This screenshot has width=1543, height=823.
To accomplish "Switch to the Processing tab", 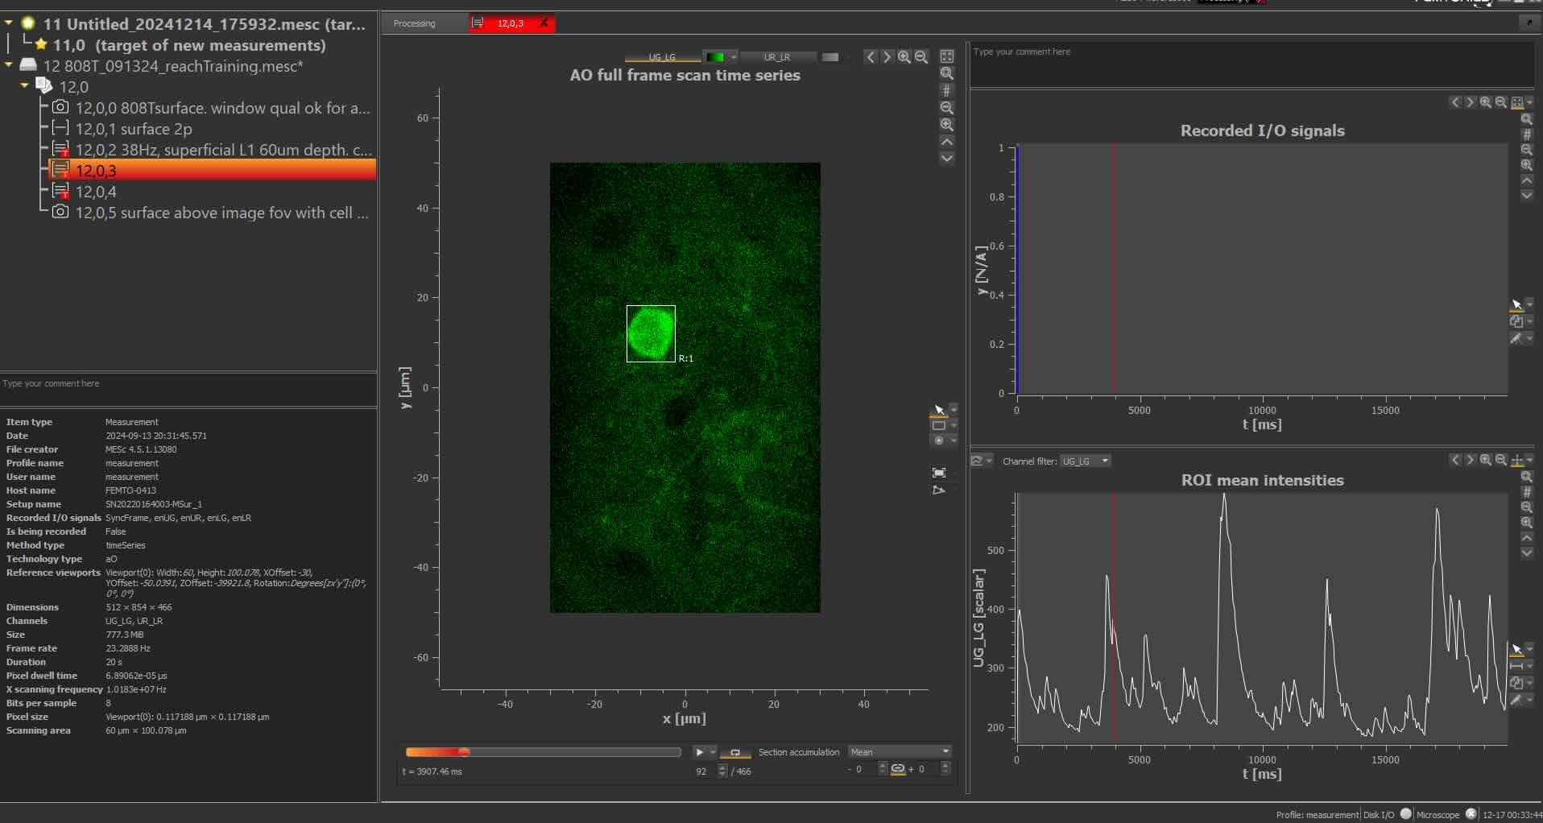I will 413,23.
